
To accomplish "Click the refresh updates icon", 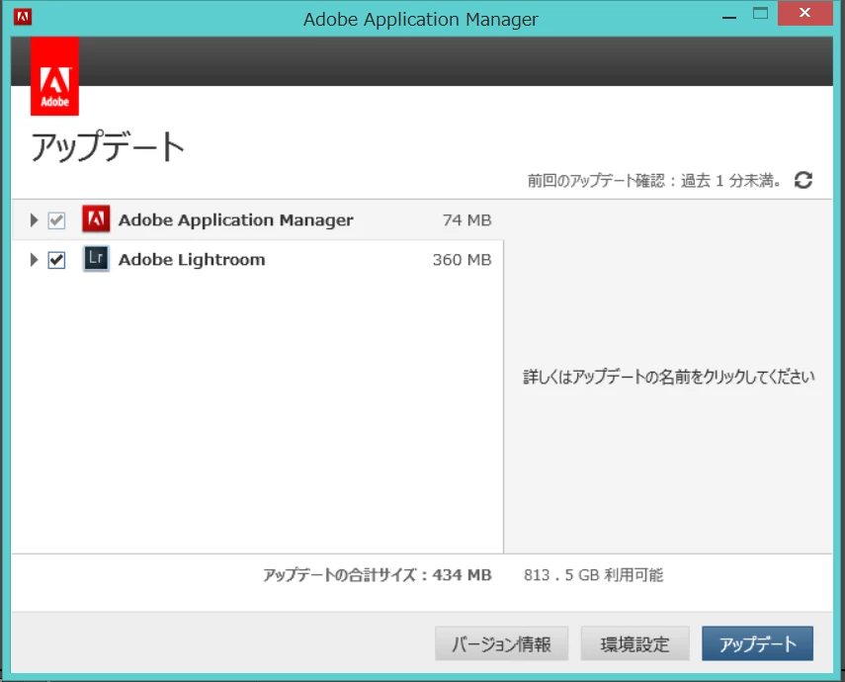I will [x=803, y=180].
